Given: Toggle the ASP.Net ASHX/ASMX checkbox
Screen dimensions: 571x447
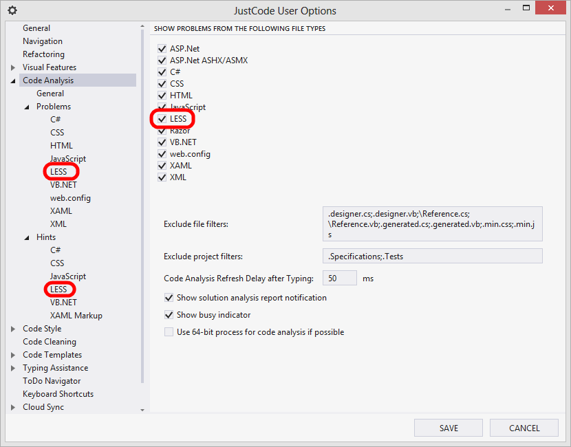Looking at the screenshot, I should 162,60.
